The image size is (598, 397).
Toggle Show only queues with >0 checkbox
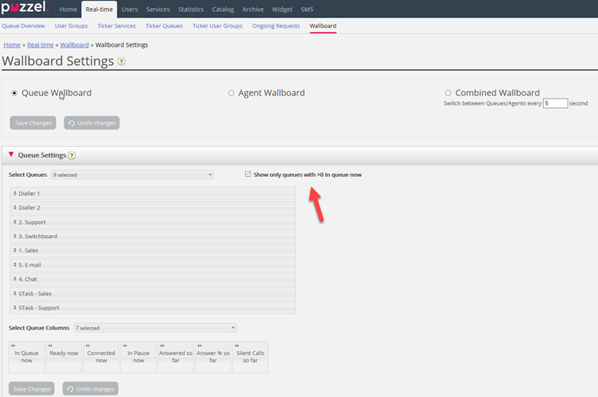pyautogui.click(x=248, y=174)
